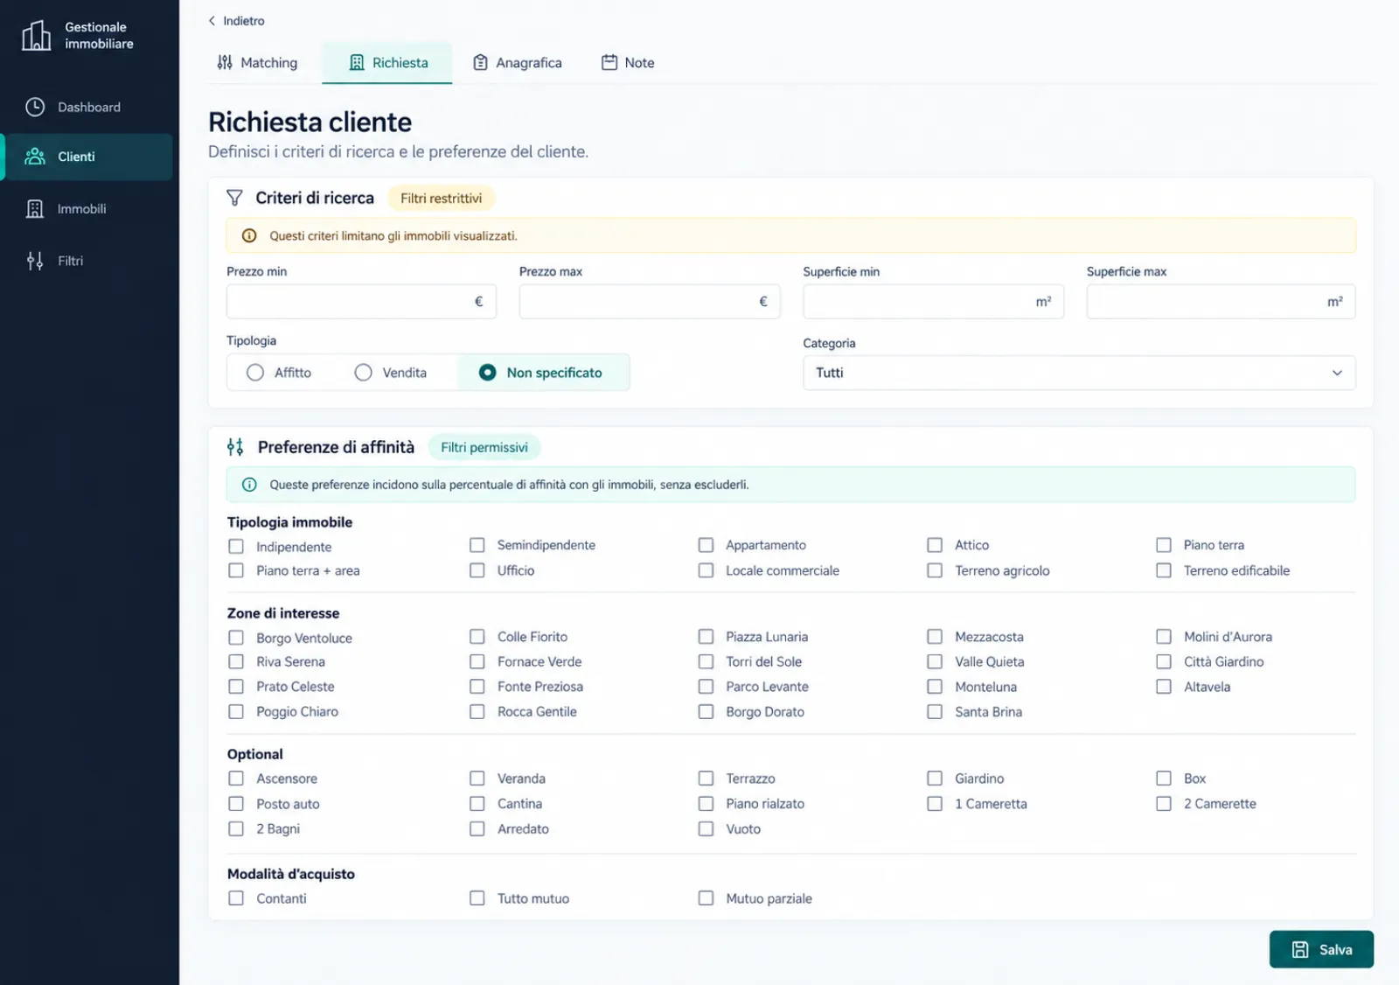Viewport: 1399px width, 985px height.
Task: Click the Indietro back chevron
Action: (212, 21)
